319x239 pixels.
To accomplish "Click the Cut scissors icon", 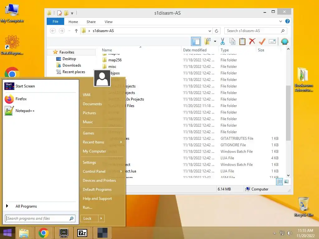I will (x=222, y=41).
